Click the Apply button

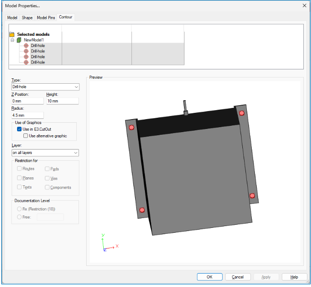(x=266, y=277)
